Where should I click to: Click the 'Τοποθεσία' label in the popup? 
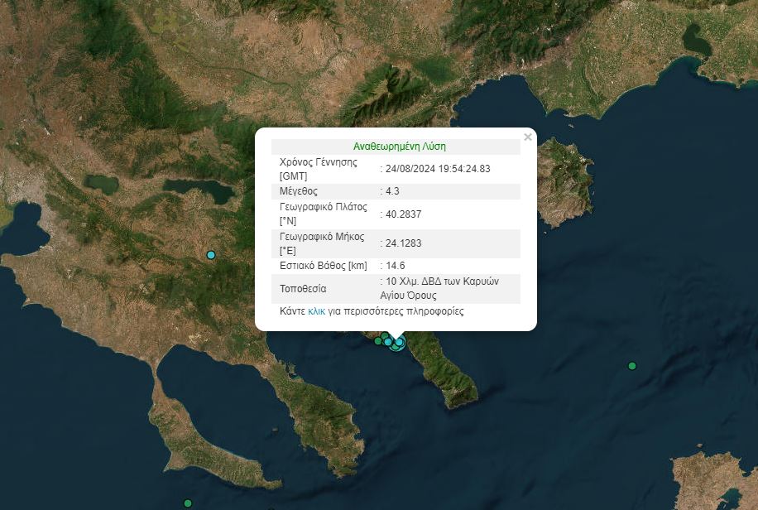point(304,289)
